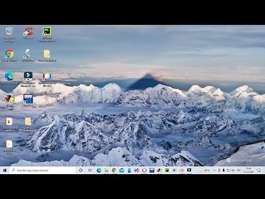Screen dimensions: 265x199
Task: Select the 'Ejercicios' folder on desktop
Action: (x=9, y=147)
